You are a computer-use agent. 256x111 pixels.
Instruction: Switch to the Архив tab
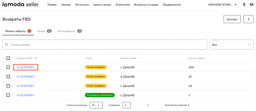tap(44, 31)
